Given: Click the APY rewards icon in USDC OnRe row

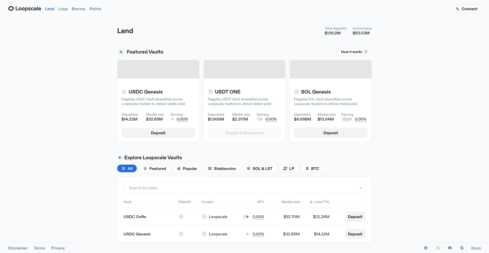Looking at the screenshot, I should pyautogui.click(x=246, y=217).
